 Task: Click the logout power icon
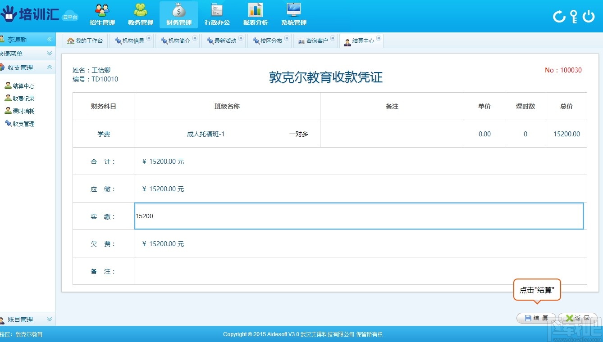pyautogui.click(x=589, y=16)
